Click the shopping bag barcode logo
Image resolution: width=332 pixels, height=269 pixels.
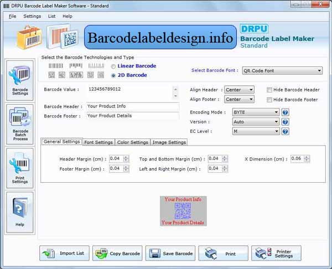(x=30, y=37)
